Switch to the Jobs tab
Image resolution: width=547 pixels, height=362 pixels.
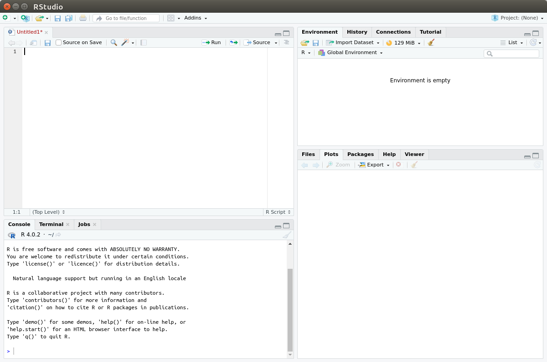(x=84, y=225)
